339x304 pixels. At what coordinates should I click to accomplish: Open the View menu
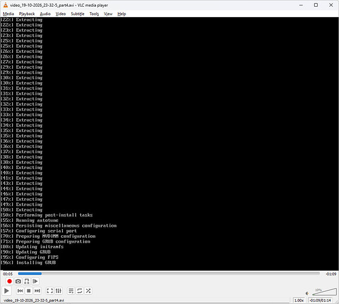click(x=108, y=14)
